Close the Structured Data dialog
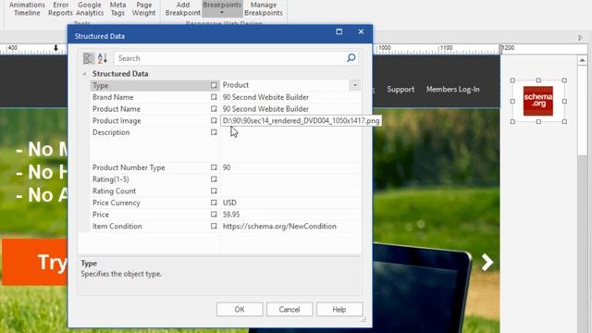 [361, 31]
